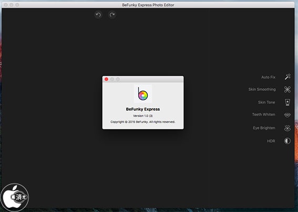Viewport: 298px width, 212px height.
Task: Select the Teeth Whiten lips icon
Action: 287,114
